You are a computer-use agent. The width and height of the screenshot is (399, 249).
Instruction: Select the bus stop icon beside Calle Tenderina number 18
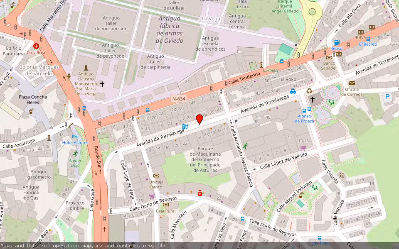(147, 110)
